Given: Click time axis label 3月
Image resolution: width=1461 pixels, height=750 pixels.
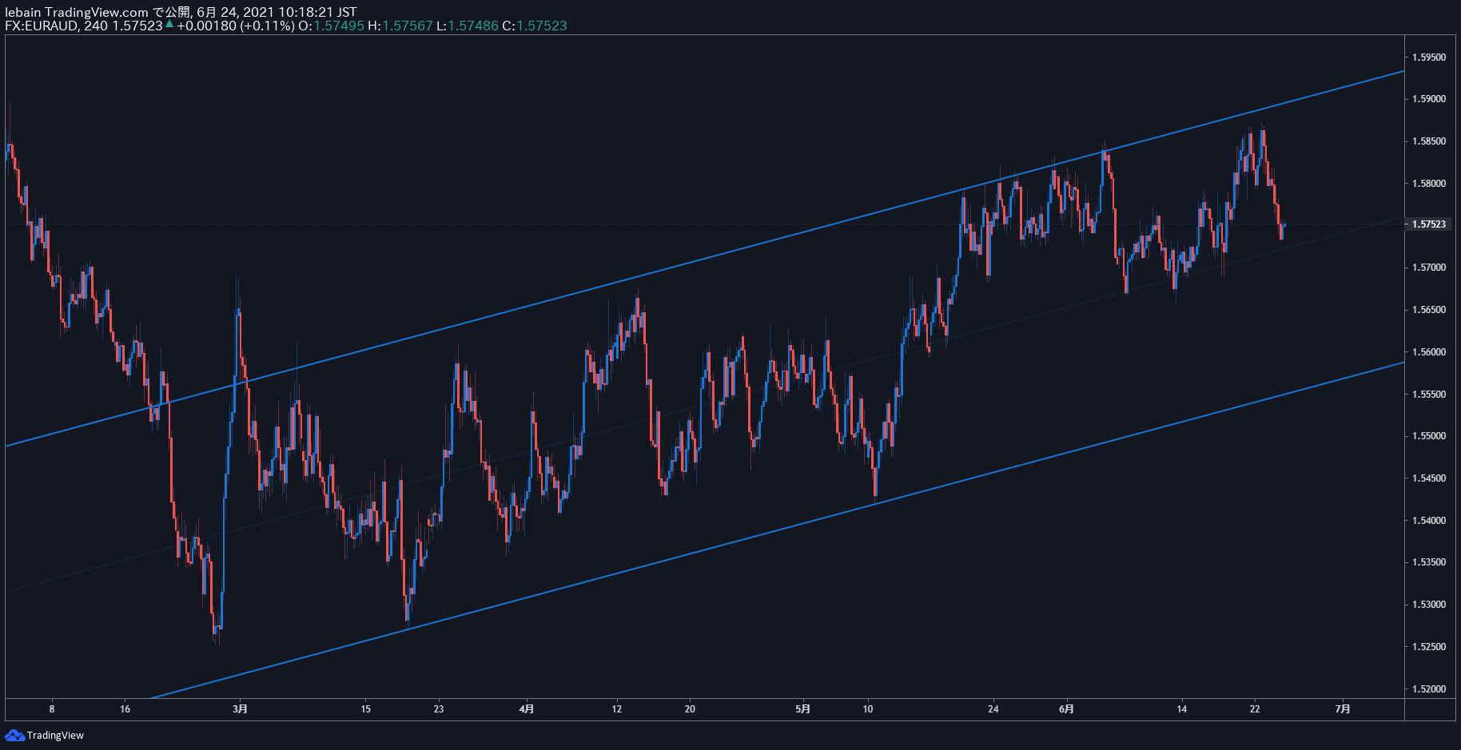Looking at the screenshot, I should point(240,708).
